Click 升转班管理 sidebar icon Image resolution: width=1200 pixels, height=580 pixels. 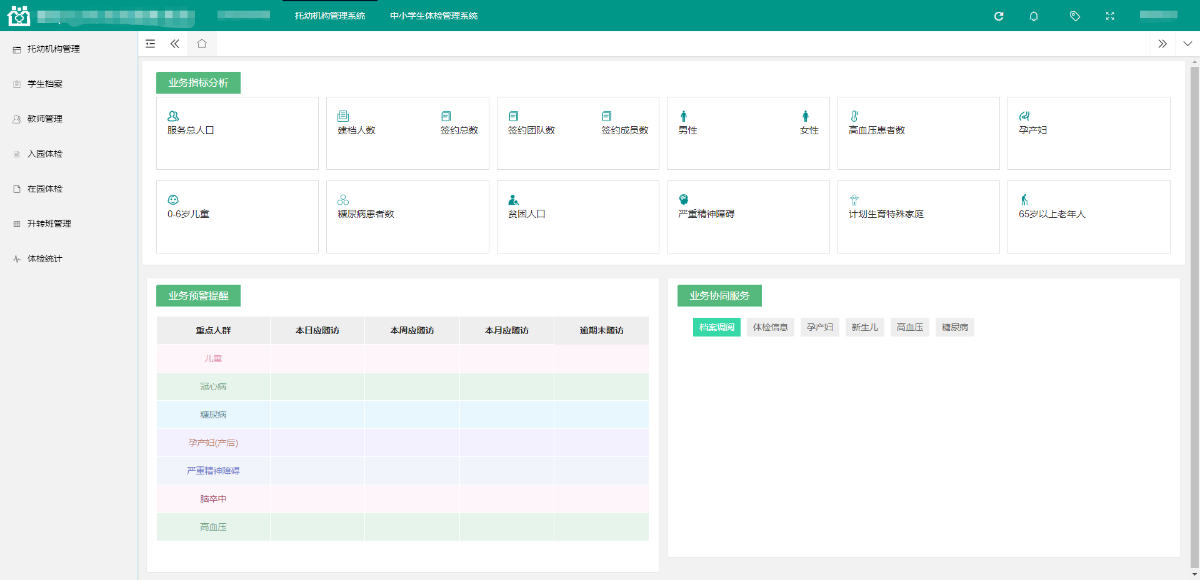click(x=17, y=224)
